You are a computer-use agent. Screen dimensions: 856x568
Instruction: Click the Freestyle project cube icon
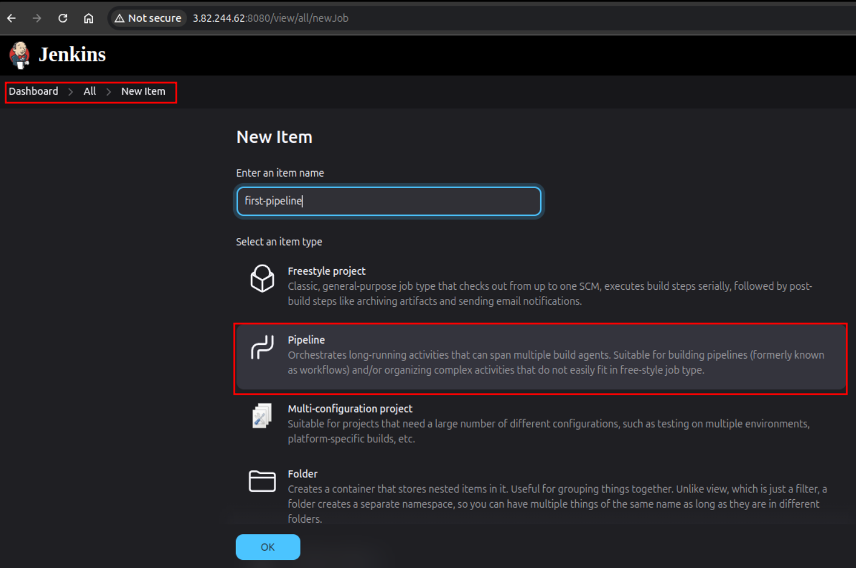pyautogui.click(x=262, y=278)
